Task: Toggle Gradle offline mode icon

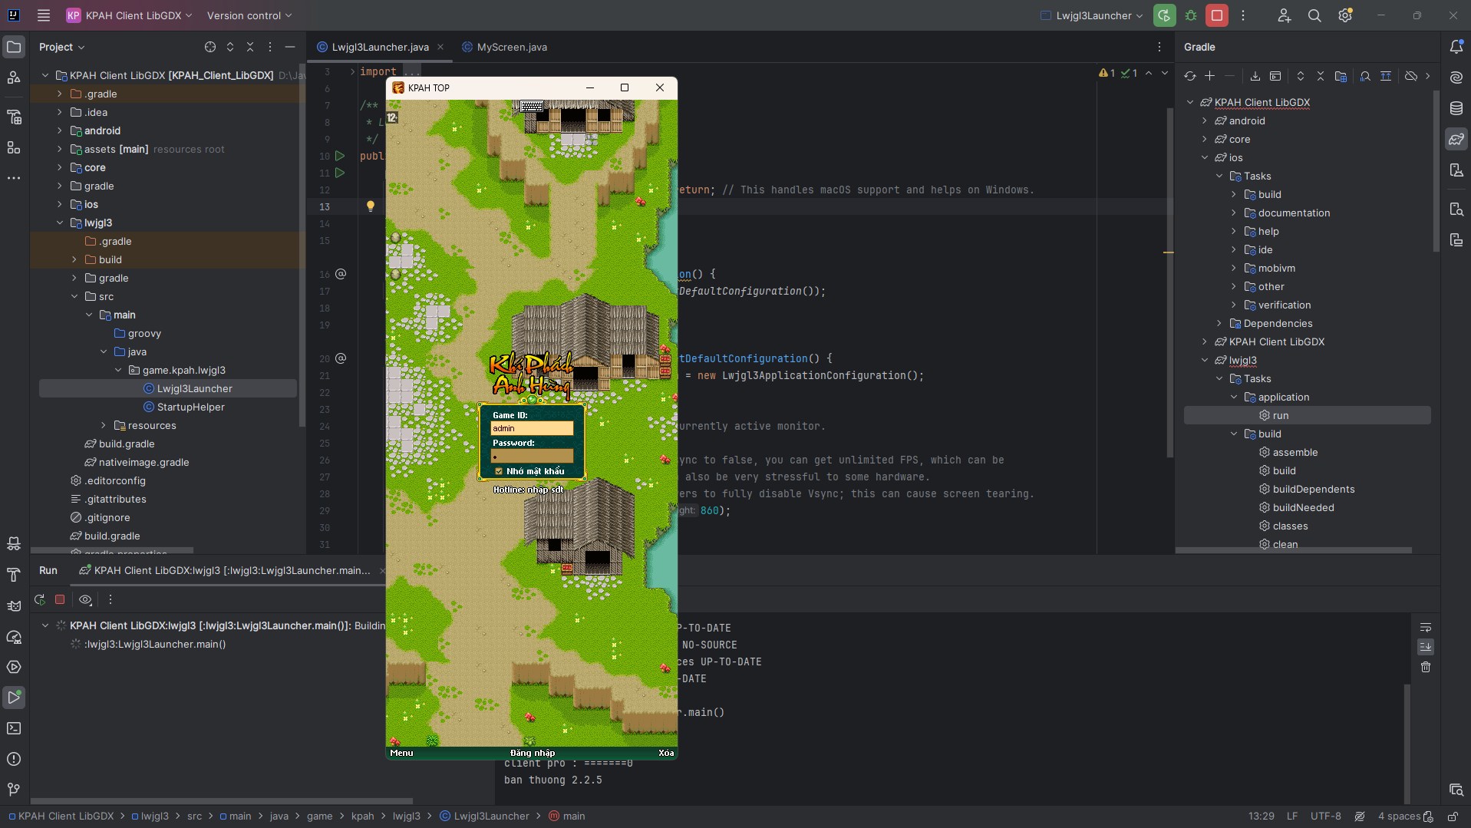Action: tap(1411, 76)
